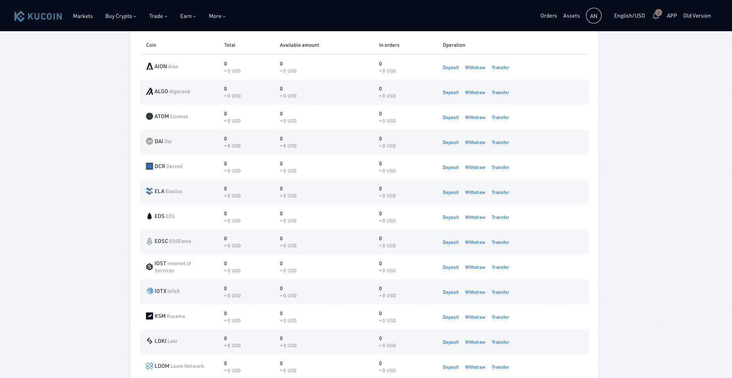Open the Orders menu
Image resolution: width=732 pixels, height=378 pixels.
pos(549,16)
